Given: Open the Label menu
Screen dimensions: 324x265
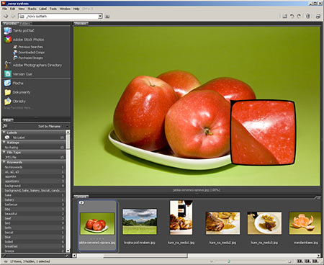Looking at the screenshot, I should click(x=43, y=9).
